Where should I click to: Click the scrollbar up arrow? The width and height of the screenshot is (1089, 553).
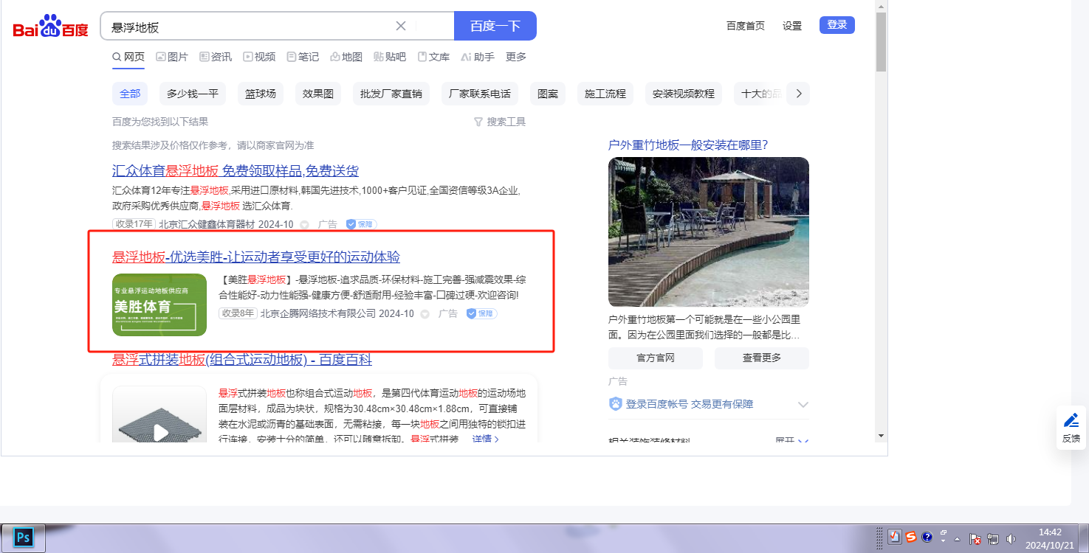pyautogui.click(x=881, y=6)
